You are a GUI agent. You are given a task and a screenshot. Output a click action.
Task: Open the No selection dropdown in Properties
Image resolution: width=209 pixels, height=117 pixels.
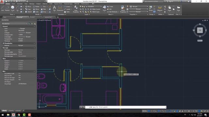pyautogui.click(x=15, y=24)
